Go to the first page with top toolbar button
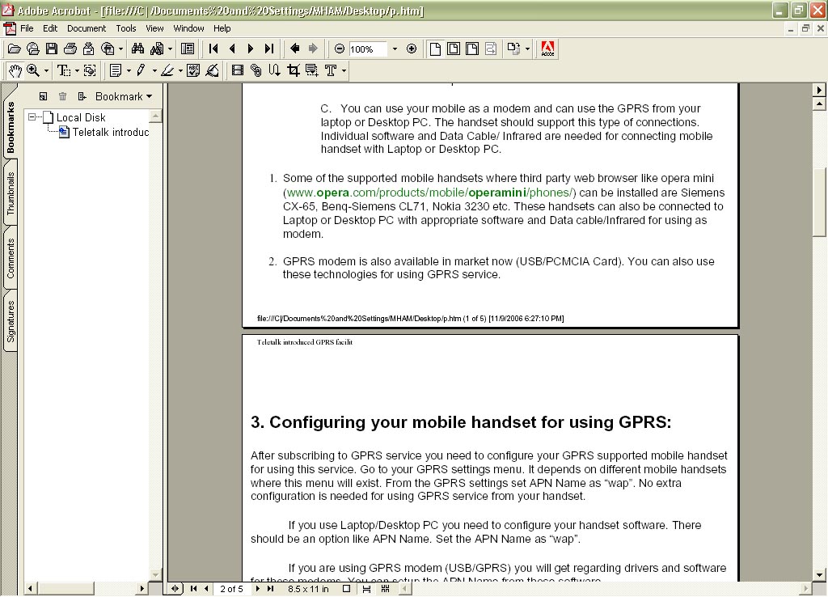This screenshot has height=597, width=828. pos(213,49)
